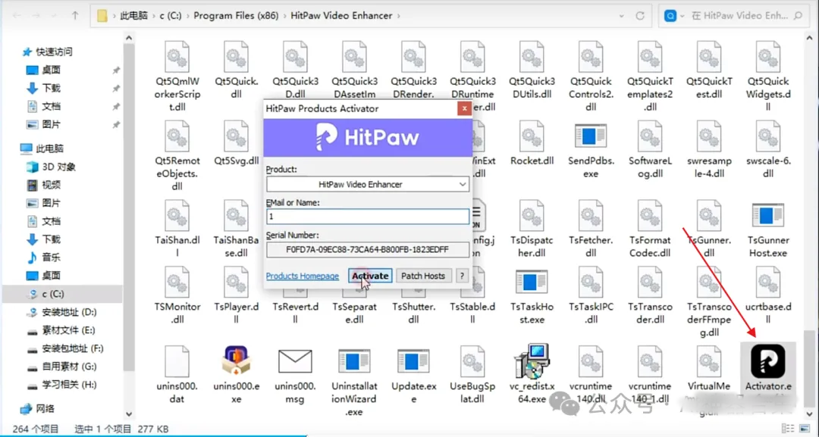The width and height of the screenshot is (819, 437).
Task: Select the TsTaskHost.exe file icon
Action: click(531, 282)
